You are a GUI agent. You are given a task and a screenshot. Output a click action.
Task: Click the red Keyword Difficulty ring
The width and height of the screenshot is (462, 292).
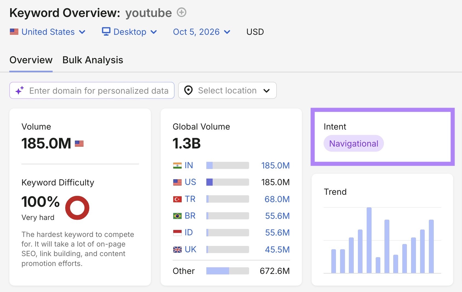[x=77, y=208]
